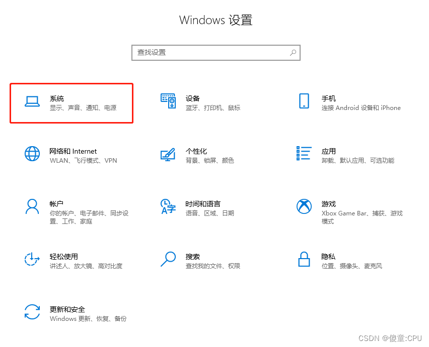The image size is (429, 347).
Task: Click the 应用 list icon
Action: [x=304, y=153]
